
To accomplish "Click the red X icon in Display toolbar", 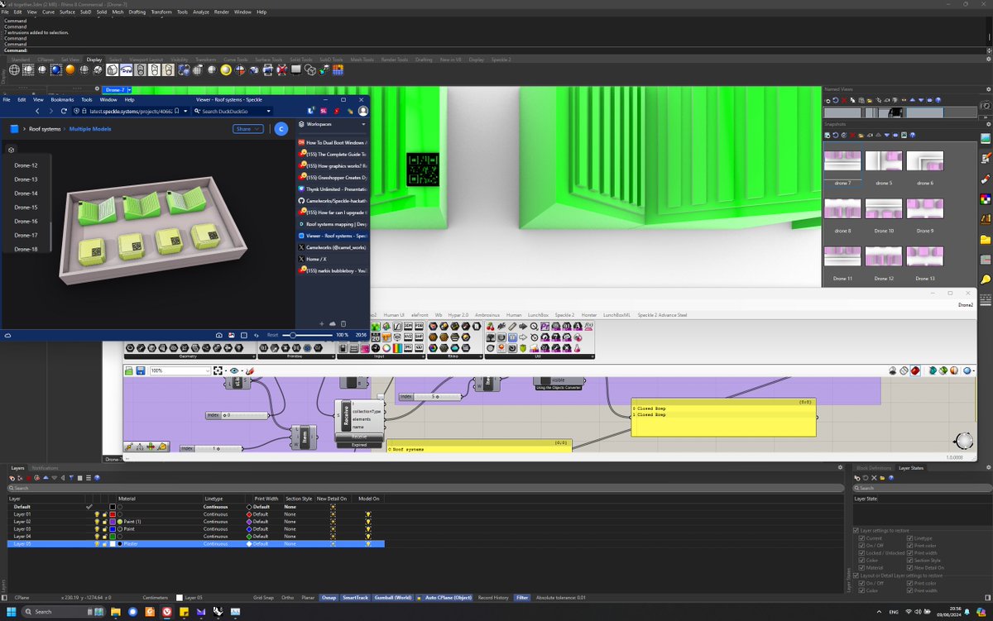I will tap(282, 69).
